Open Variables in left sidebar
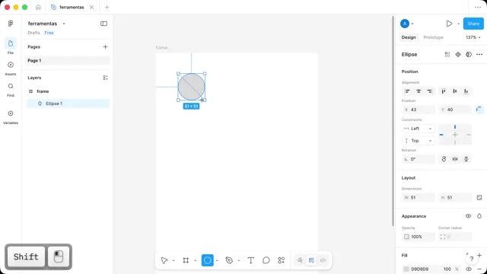Image resolution: width=487 pixels, height=274 pixels. click(x=11, y=116)
